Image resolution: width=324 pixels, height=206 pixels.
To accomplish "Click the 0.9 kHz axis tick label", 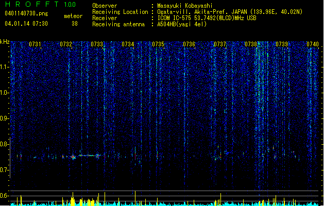I will click(4, 118).
